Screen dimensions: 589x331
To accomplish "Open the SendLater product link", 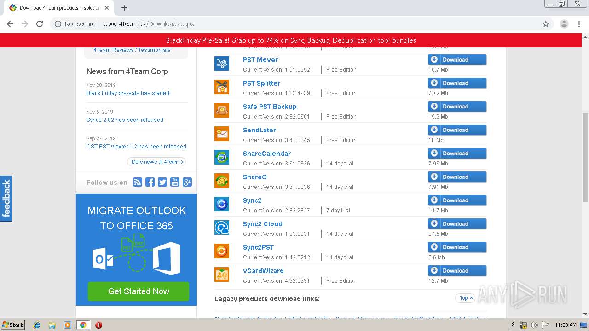I will (x=260, y=130).
